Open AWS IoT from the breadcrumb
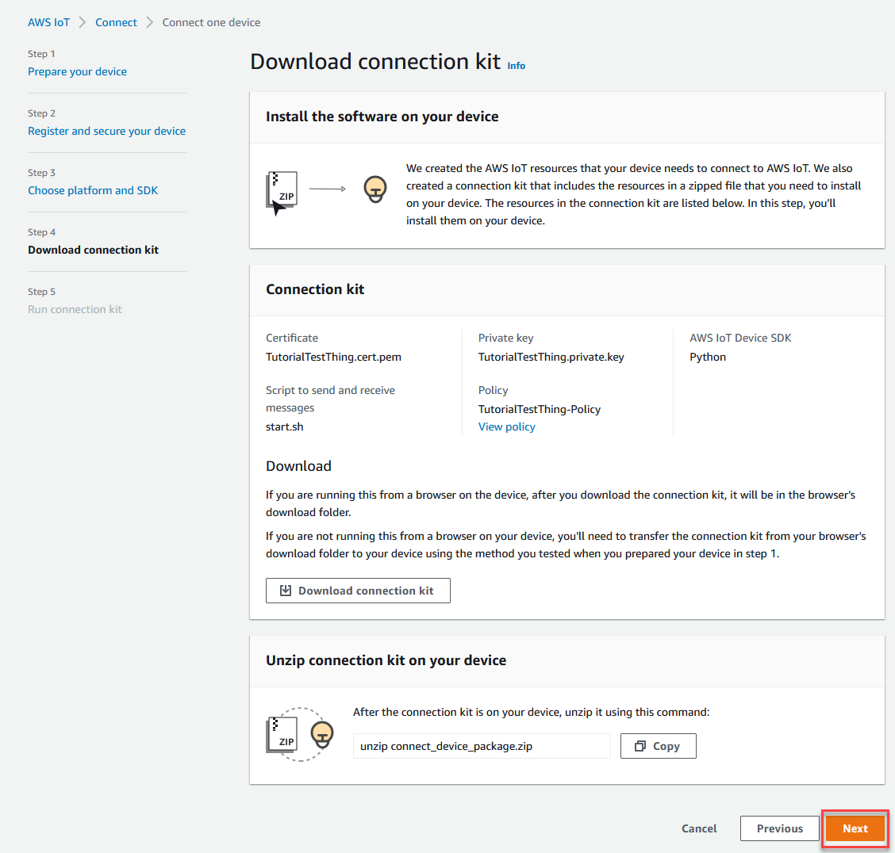Screen dimensions: 895x853 click(x=49, y=22)
